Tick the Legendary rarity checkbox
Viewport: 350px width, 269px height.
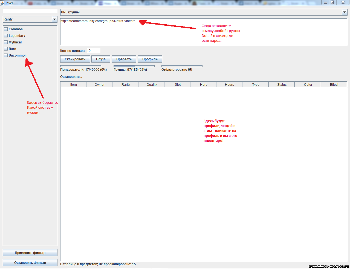point(6,36)
